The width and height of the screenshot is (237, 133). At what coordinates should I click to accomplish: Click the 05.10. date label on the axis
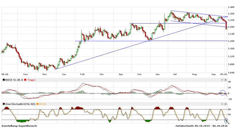click(223, 74)
